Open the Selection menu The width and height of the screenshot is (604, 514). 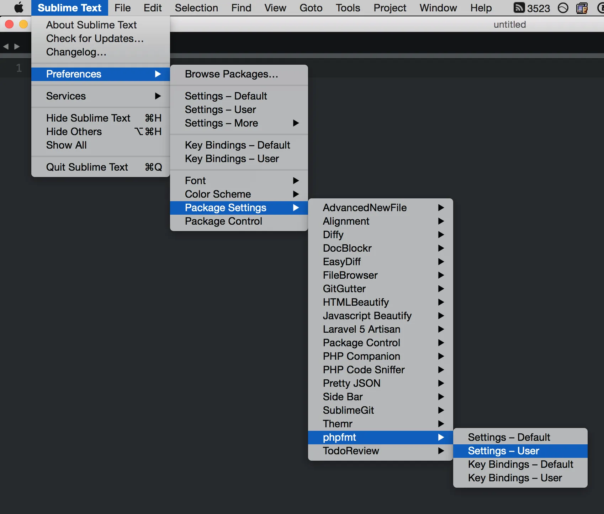tap(196, 8)
